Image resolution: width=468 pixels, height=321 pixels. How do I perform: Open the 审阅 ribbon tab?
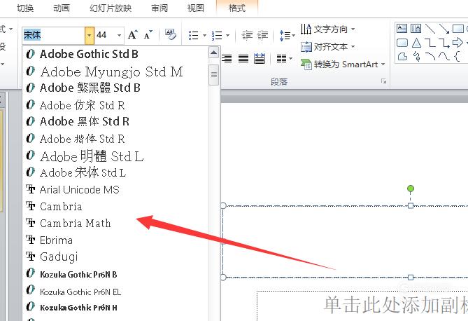(159, 8)
